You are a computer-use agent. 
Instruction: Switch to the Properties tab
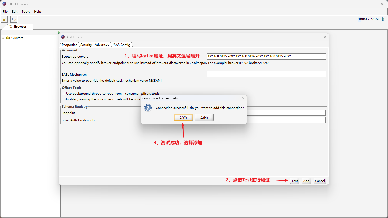pyautogui.click(x=69, y=45)
